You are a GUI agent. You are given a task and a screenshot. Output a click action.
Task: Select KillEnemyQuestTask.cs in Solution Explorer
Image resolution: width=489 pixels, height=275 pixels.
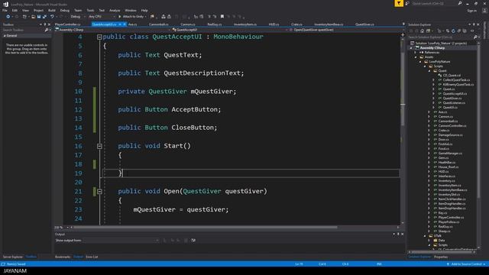point(458,85)
